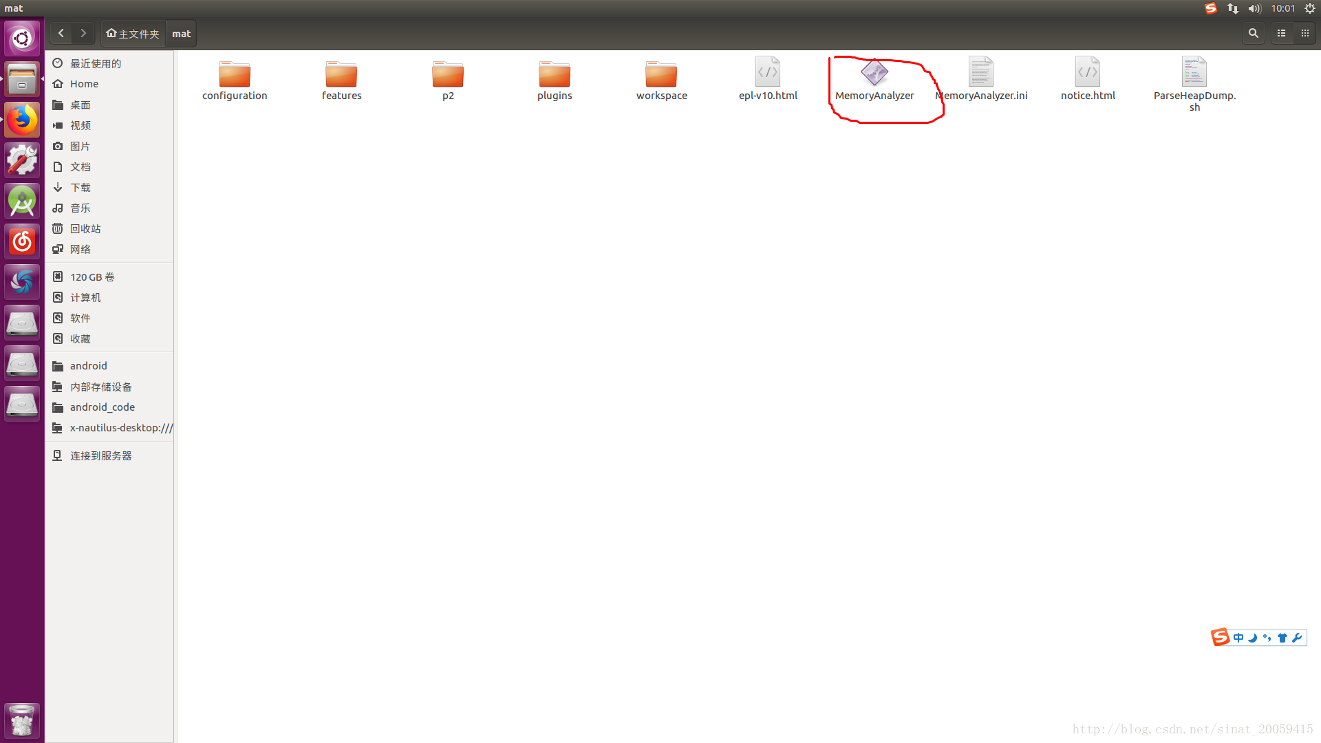The image size is (1321, 743).
Task: Expand the 最近使用的 recent files section
Action: (96, 62)
